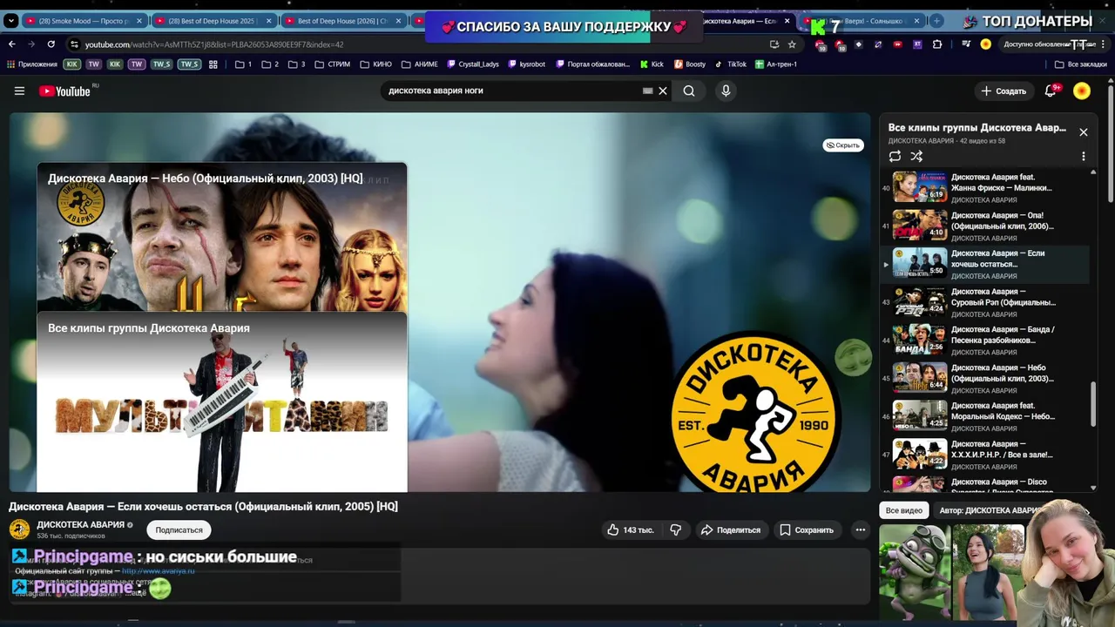Play Небо (2003) playlist item 45
Image resolution: width=1115 pixels, height=627 pixels.
coord(986,378)
